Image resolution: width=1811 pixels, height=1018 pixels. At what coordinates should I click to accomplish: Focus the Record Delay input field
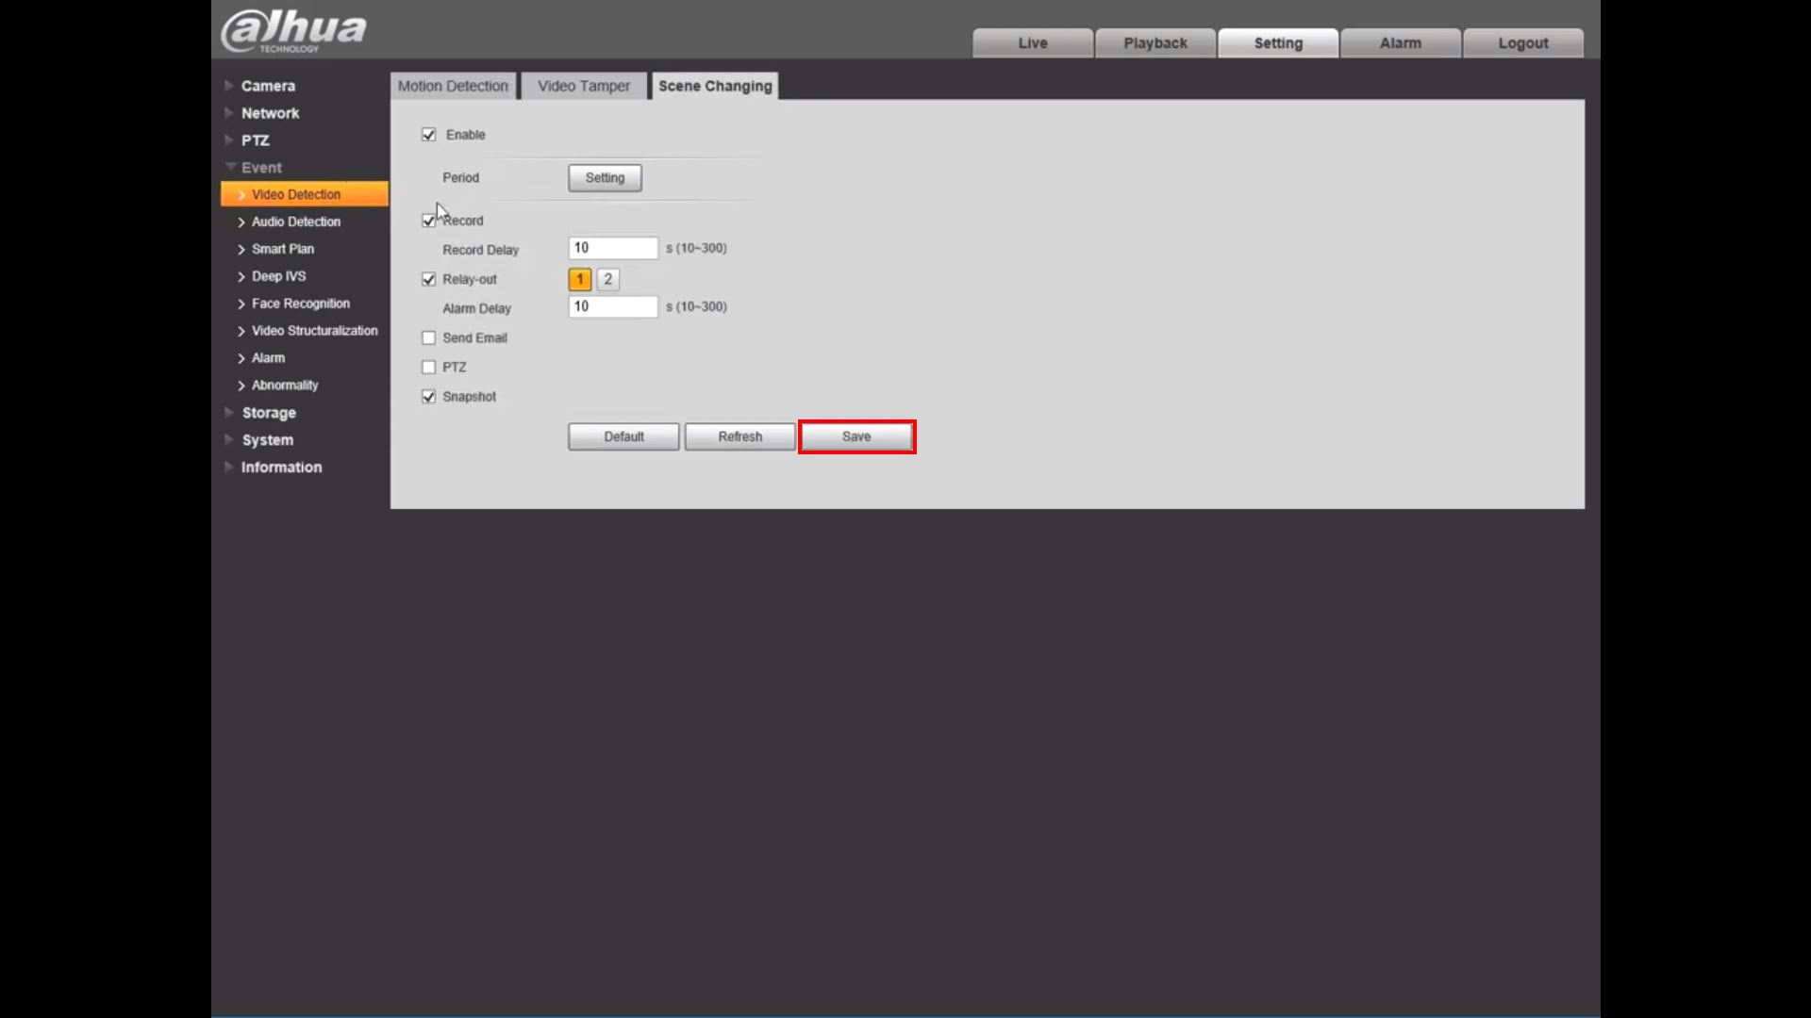click(x=612, y=248)
